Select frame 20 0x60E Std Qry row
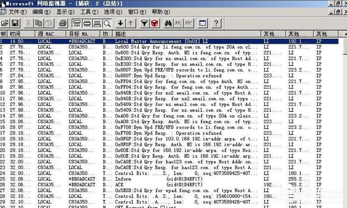The image size is (347, 208). point(169,151)
